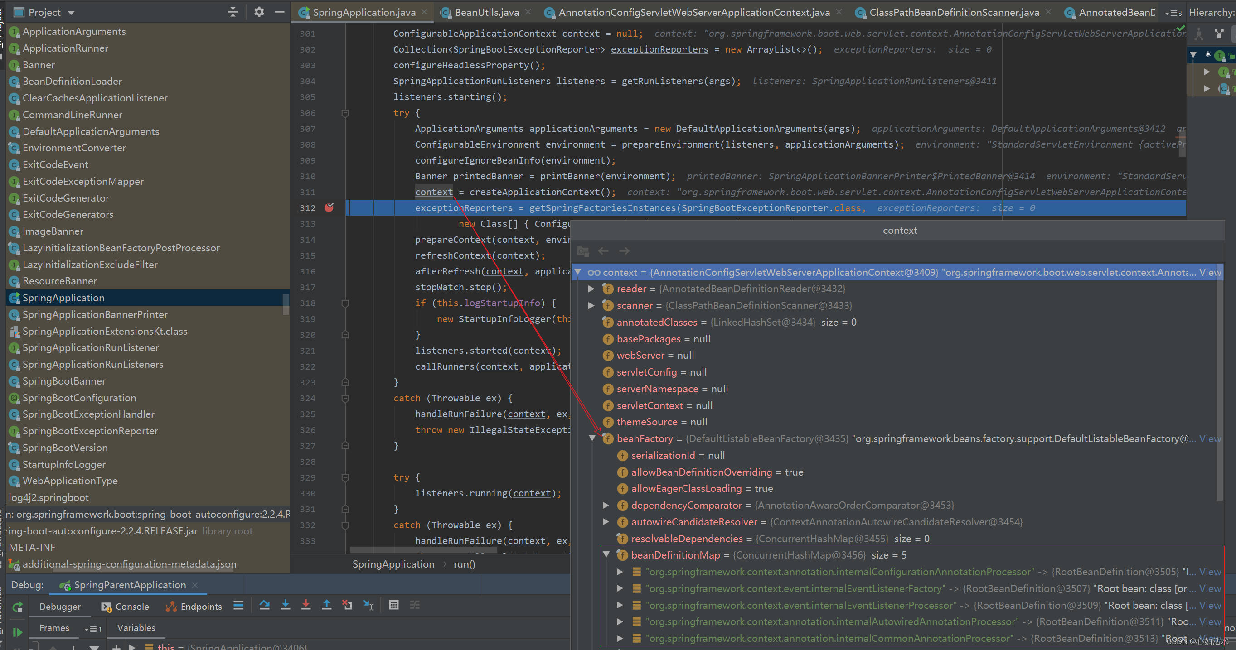Click the Rerun debug icon
Image resolution: width=1236 pixels, height=650 pixels.
(x=17, y=607)
